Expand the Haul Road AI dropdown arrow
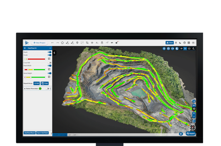Screen dimensions: 221x146 pos(50,48)
